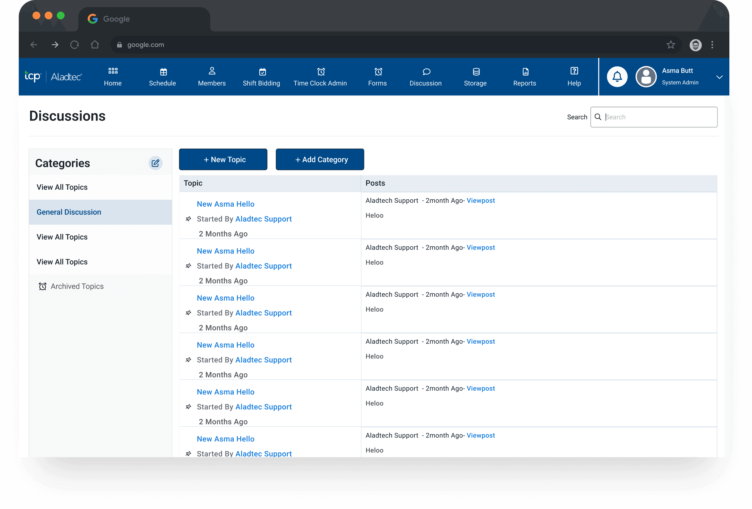Click the Asma Butt profile avatar
Screen dimensions: 752x509
646,77
